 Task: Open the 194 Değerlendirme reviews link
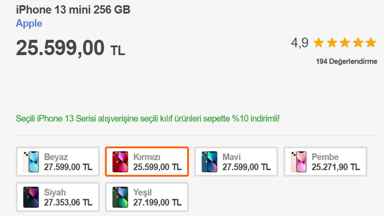(x=346, y=61)
